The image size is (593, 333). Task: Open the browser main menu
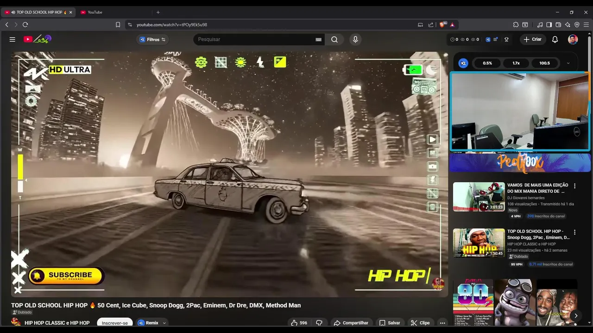coord(587,25)
